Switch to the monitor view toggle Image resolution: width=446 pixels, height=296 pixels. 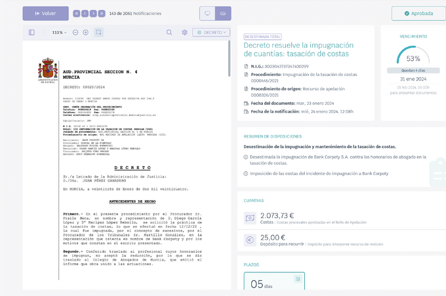click(207, 13)
